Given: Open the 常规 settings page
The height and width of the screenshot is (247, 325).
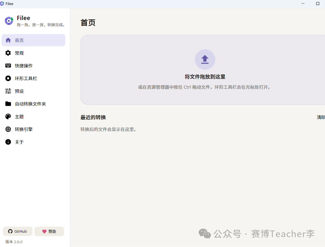Looking at the screenshot, I should point(33,53).
